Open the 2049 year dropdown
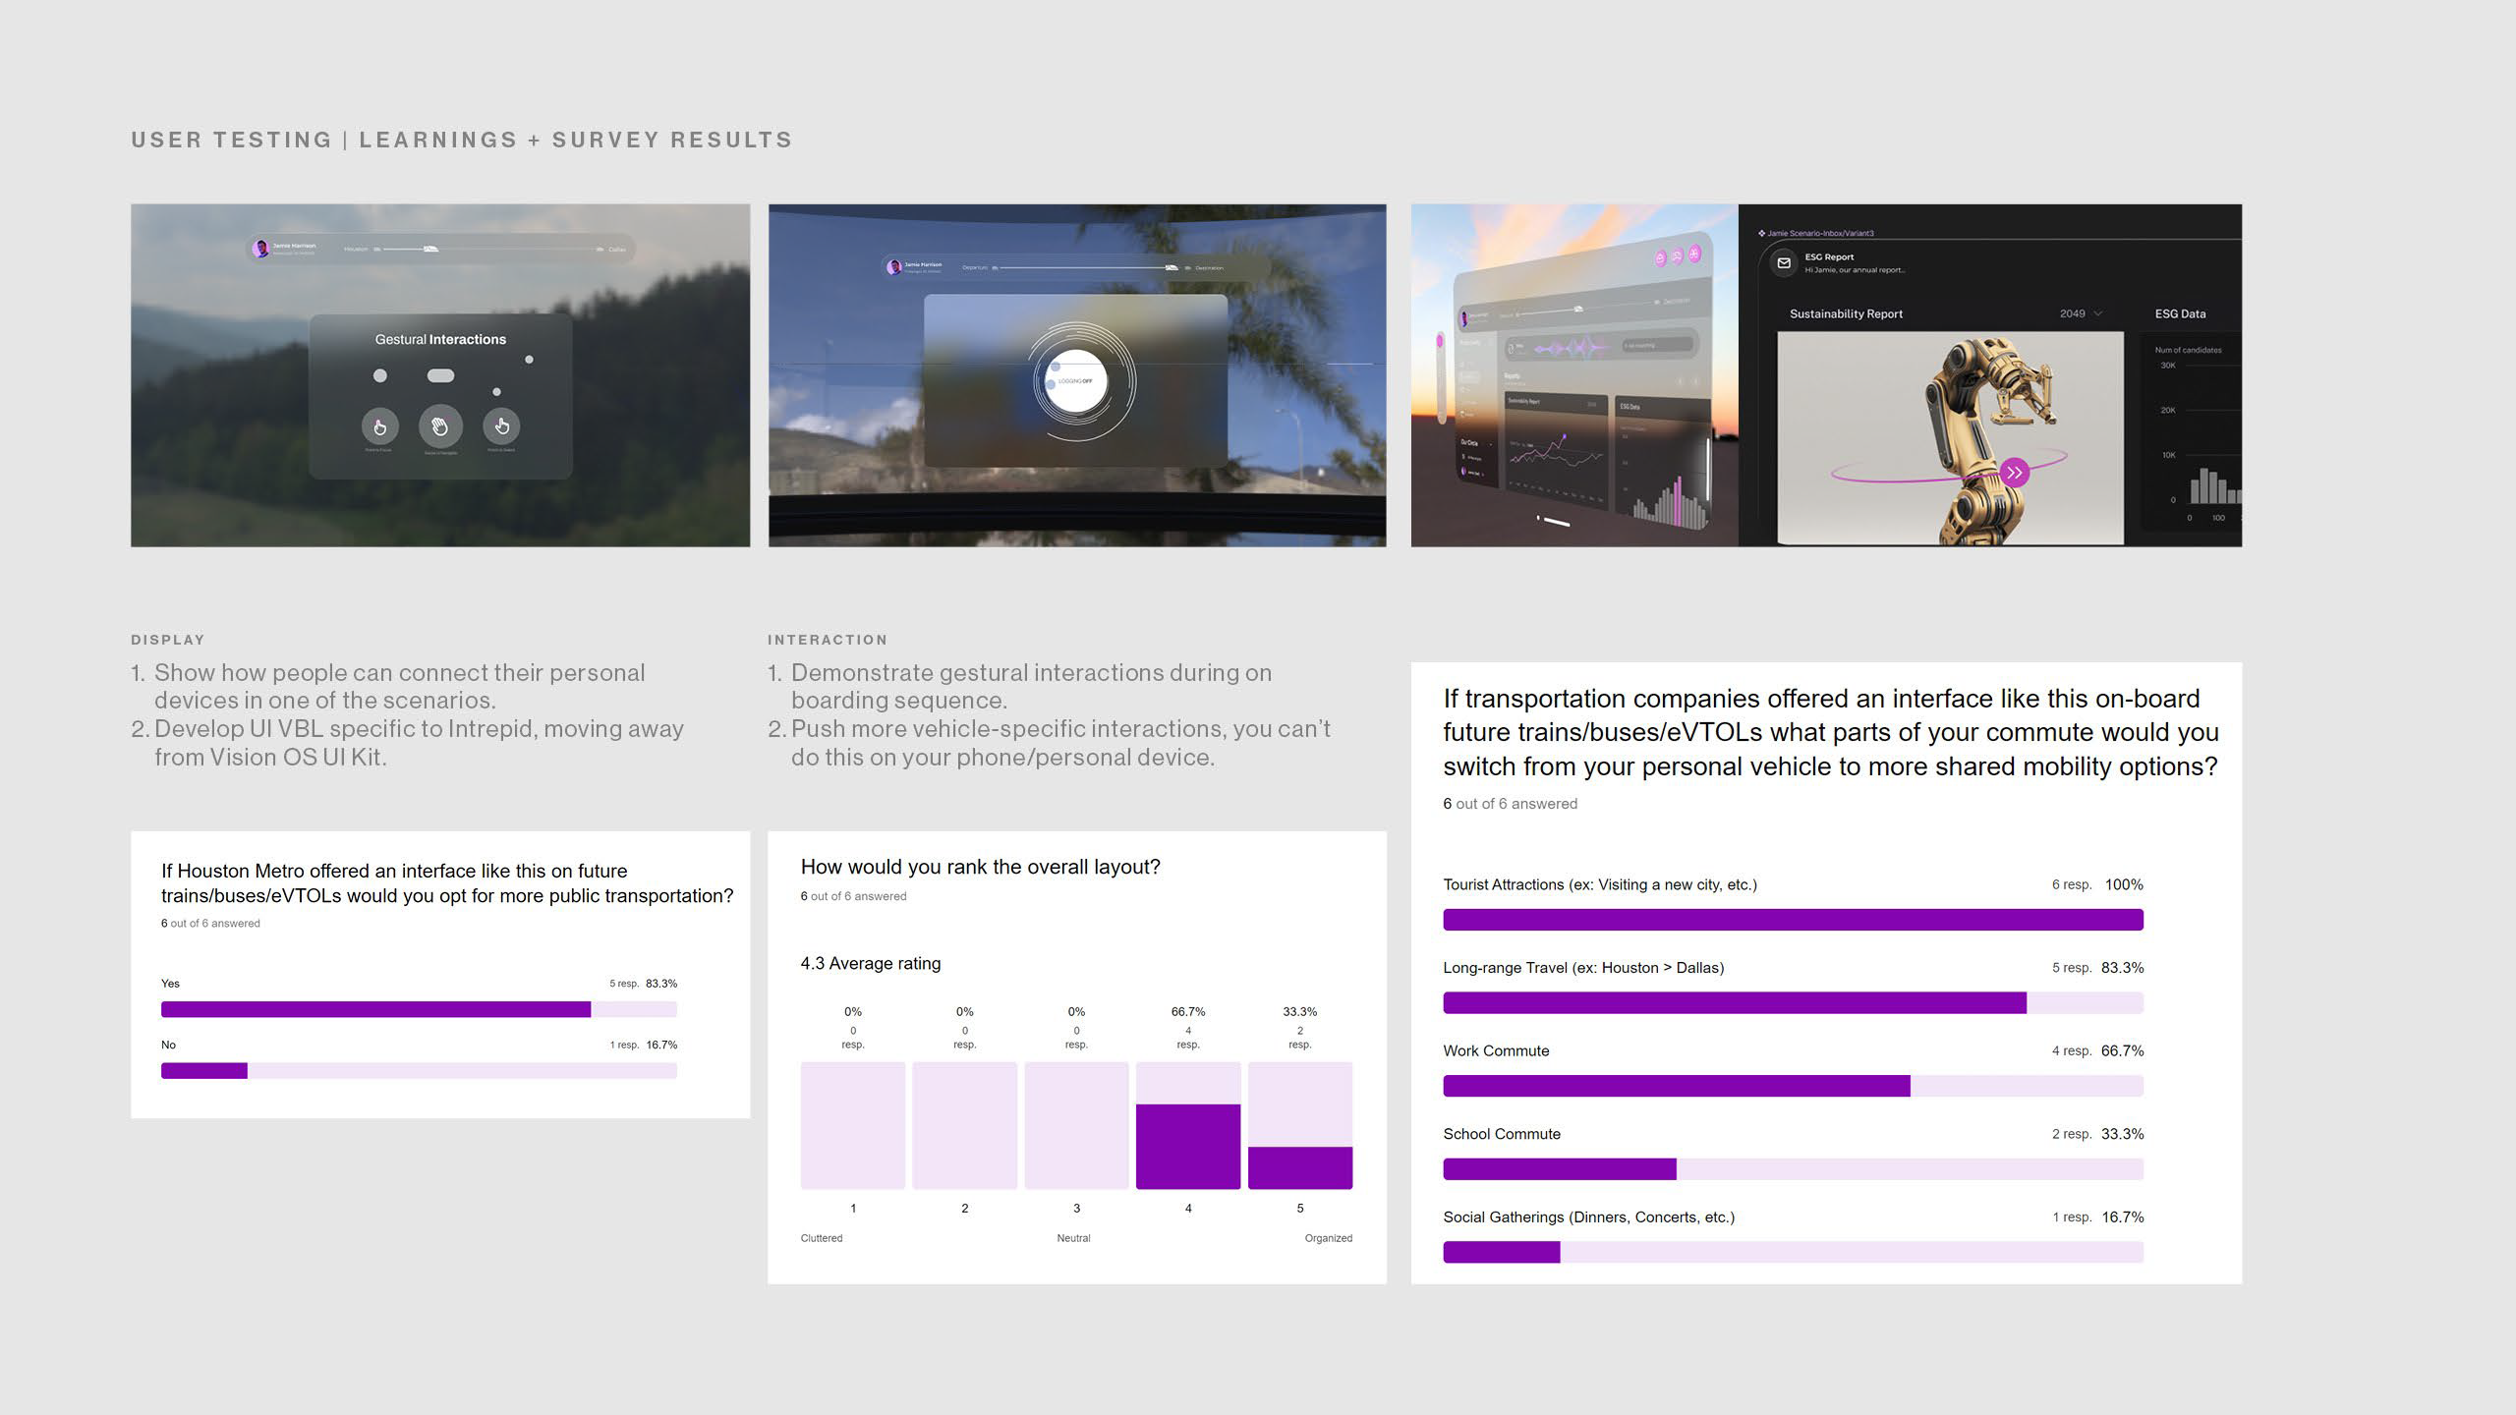This screenshot has width=2516, height=1415. click(x=2081, y=313)
